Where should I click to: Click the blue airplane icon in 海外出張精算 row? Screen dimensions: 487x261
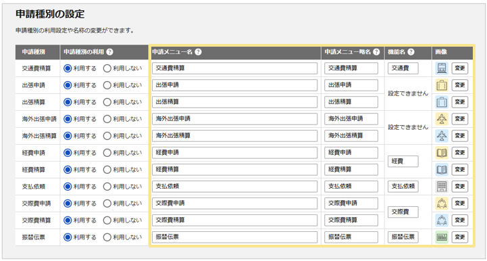coord(442,136)
